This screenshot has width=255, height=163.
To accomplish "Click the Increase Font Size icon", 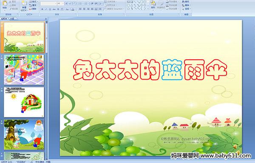I will point(67,3).
